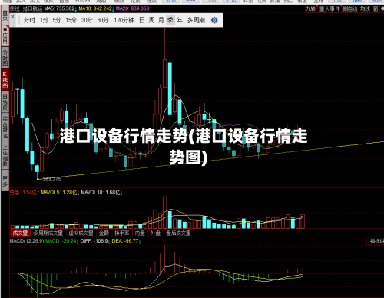Click MA5 value label
Viewport: 384px width, 298px height.
(x=61, y=8)
